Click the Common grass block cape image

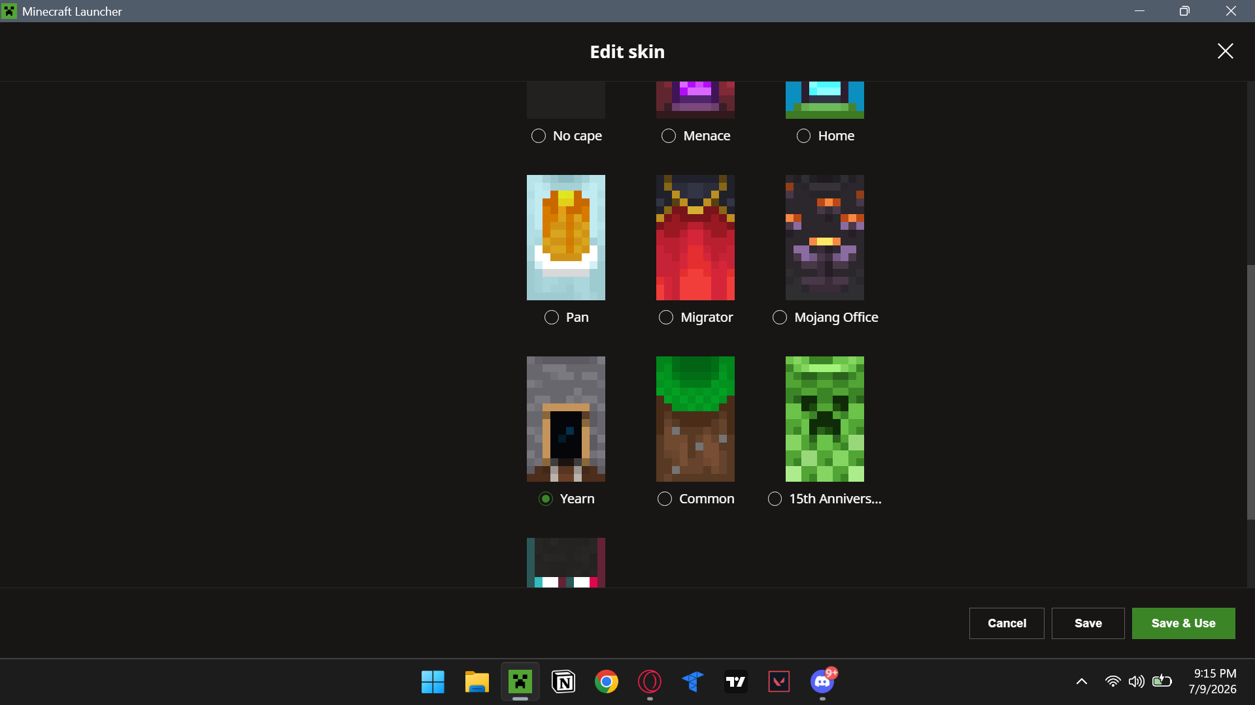point(695,419)
